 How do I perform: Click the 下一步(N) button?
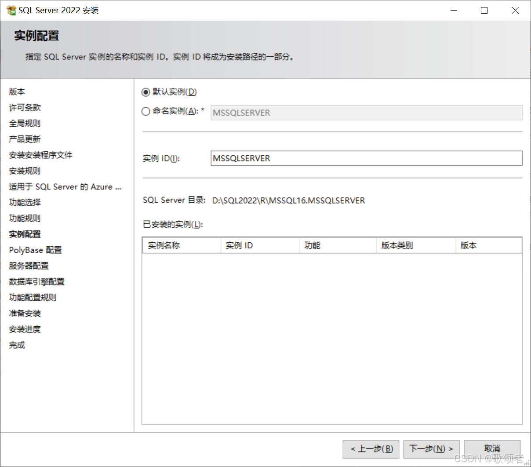pos(432,449)
